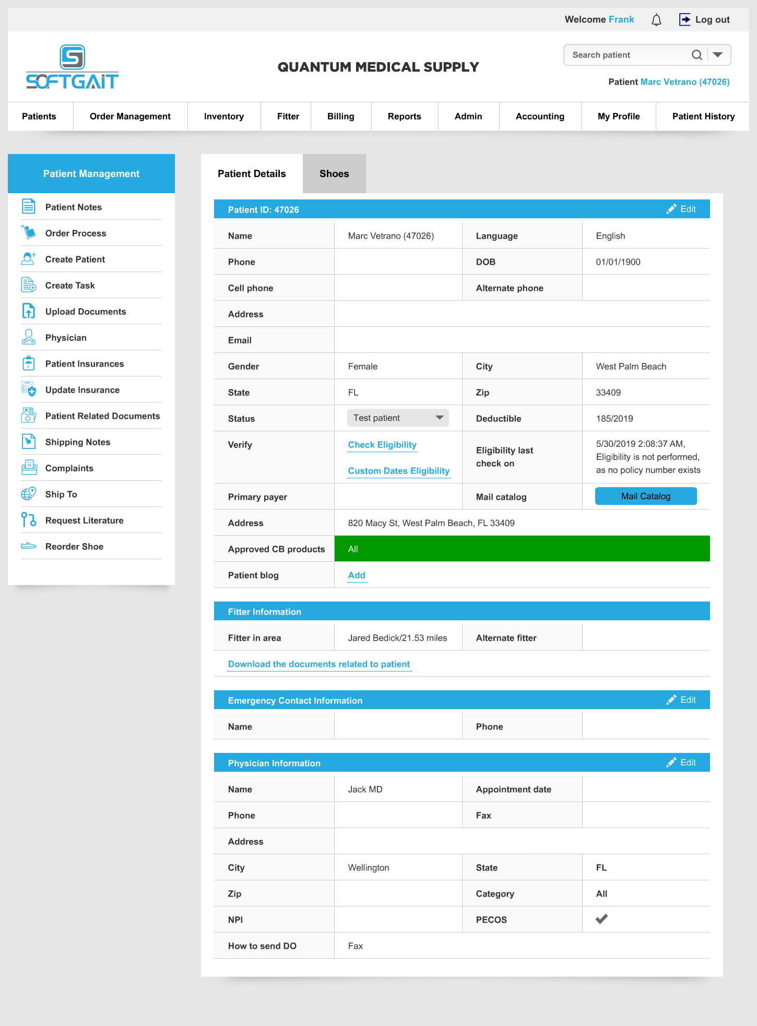The height and width of the screenshot is (1026, 757).
Task: Open Patient Notes from the sidebar
Action: [x=74, y=207]
